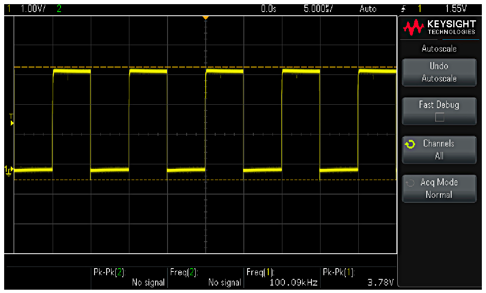This screenshot has height=293, width=486.
Task: Click the Pk-Pk(1) 3.78V measurement
Action: coord(358,277)
